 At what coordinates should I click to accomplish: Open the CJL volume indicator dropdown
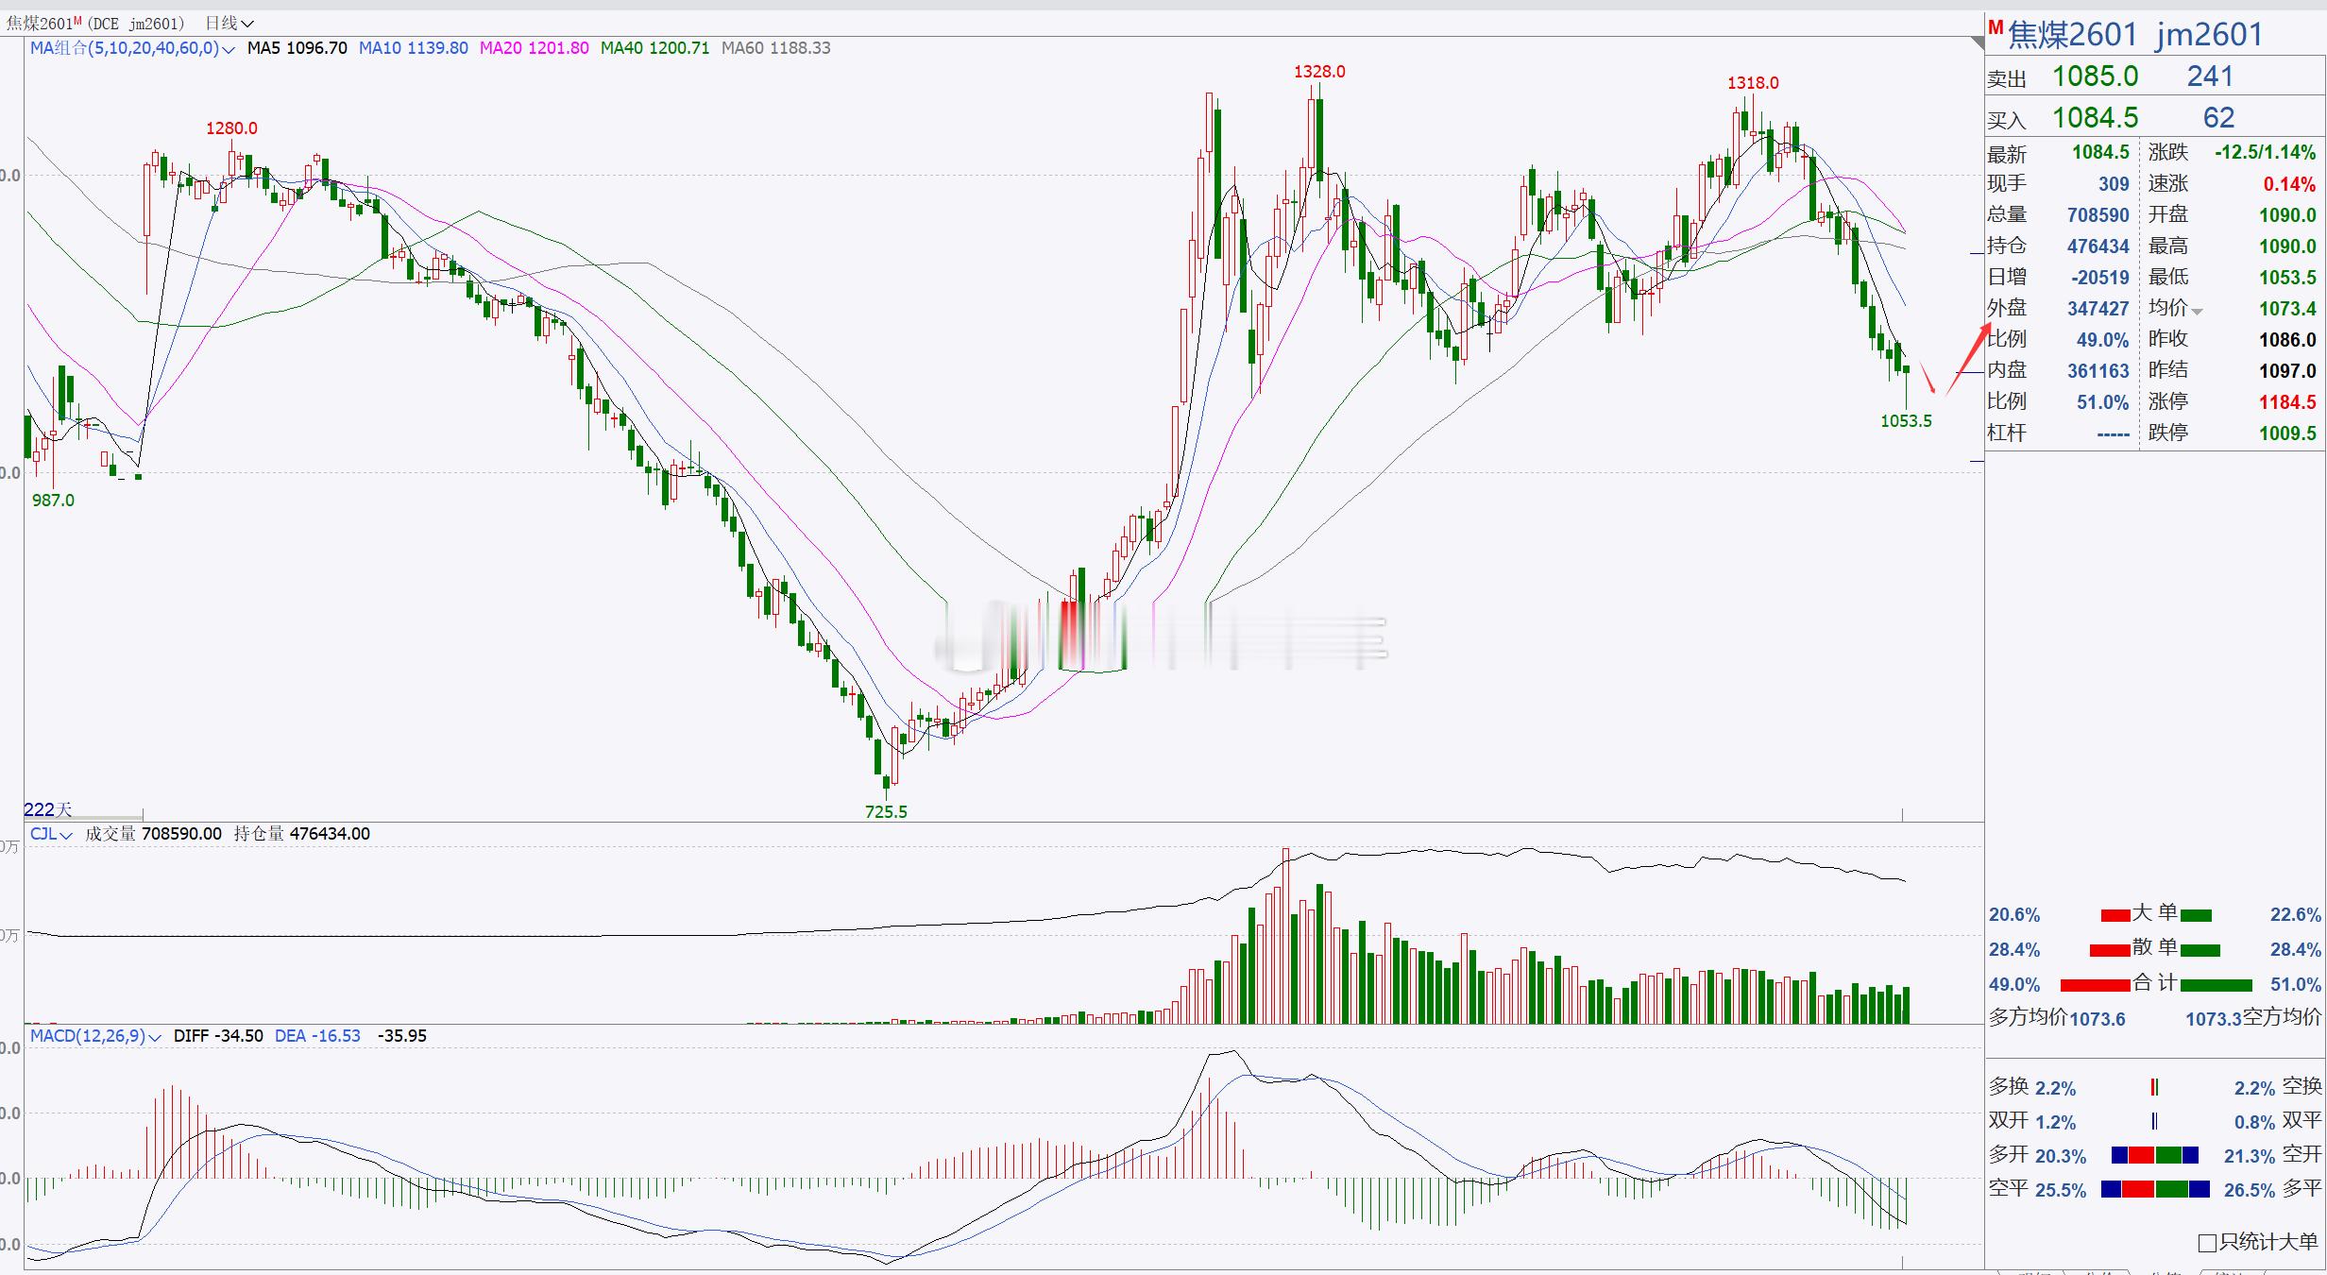(x=66, y=836)
